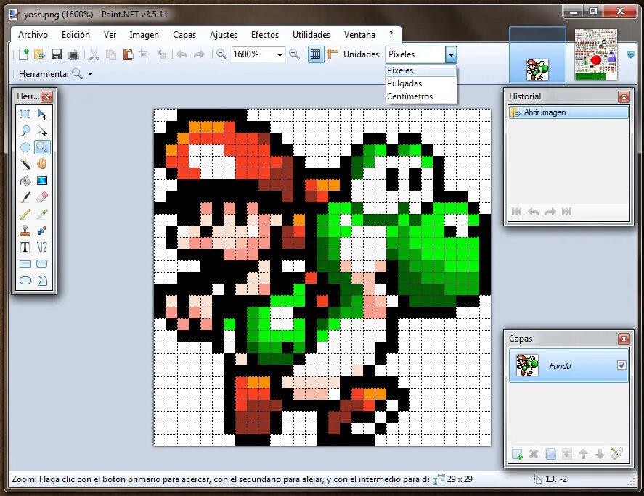The height and width of the screenshot is (496, 644).
Task: Click the Add New Layer icon
Action: pos(517,454)
